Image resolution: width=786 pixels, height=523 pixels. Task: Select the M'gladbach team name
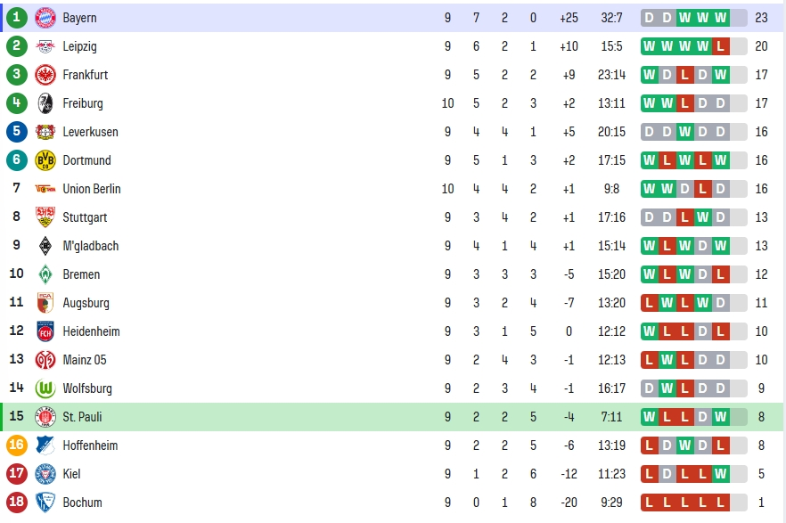91,246
